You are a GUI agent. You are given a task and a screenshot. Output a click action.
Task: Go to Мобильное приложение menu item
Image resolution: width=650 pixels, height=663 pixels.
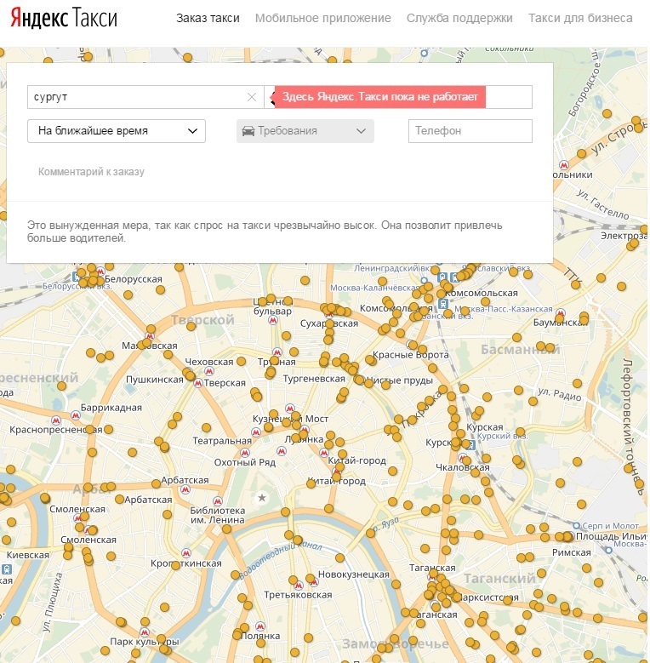click(x=322, y=18)
